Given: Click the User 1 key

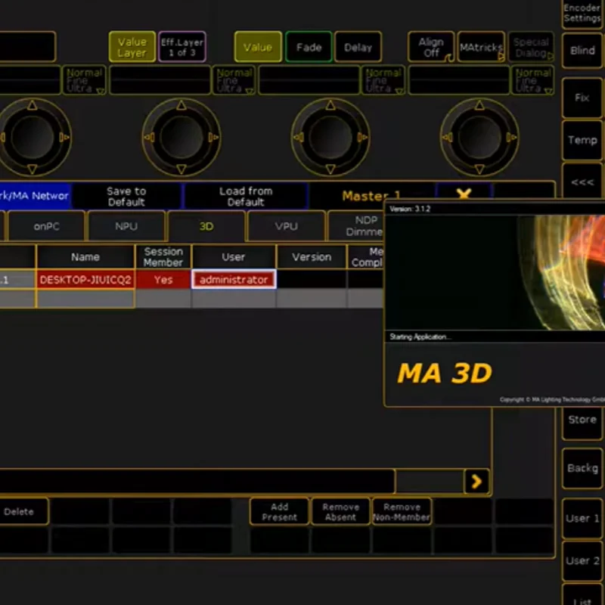Looking at the screenshot, I should 582,518.
